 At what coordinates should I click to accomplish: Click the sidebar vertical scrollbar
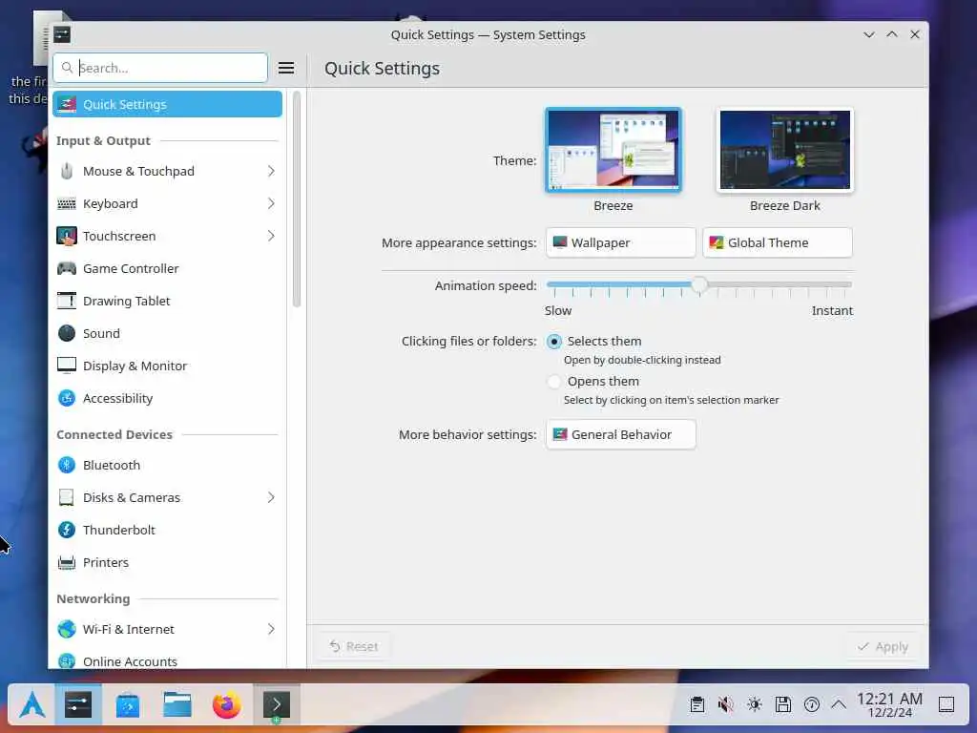click(297, 199)
